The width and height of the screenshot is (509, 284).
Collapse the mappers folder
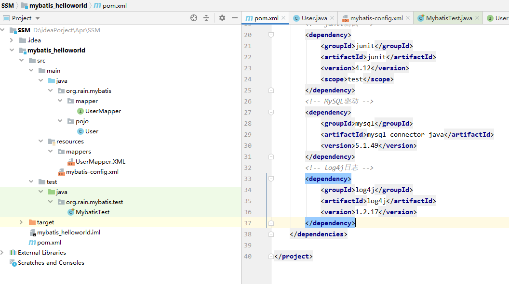(x=50, y=152)
